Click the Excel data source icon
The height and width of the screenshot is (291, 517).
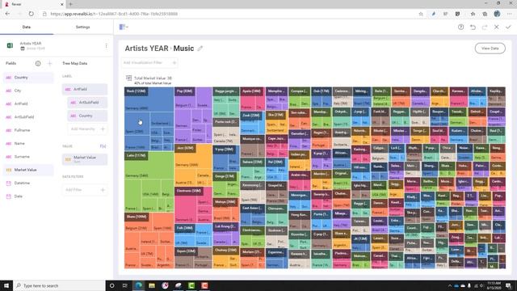[10, 45]
